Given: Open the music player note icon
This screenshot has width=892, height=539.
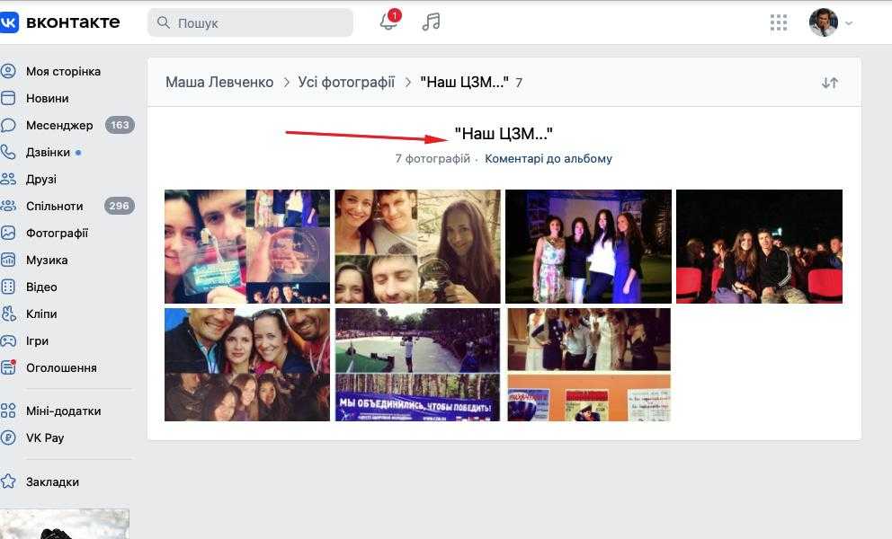Looking at the screenshot, I should click(432, 22).
